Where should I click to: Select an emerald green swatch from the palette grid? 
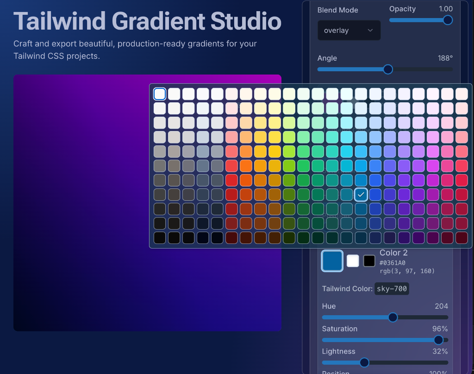point(318,166)
